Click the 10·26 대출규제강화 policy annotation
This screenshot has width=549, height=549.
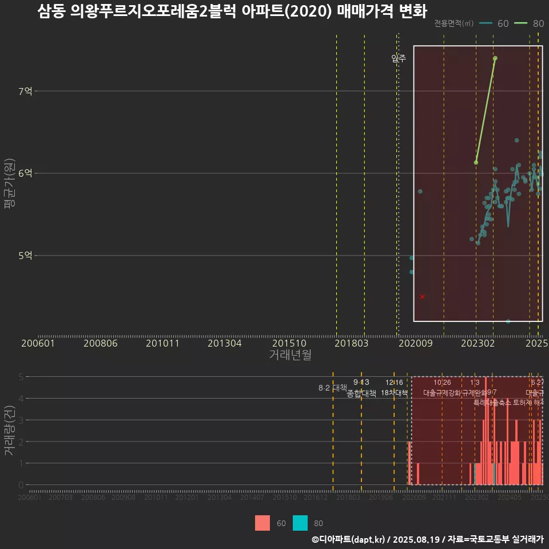click(442, 388)
